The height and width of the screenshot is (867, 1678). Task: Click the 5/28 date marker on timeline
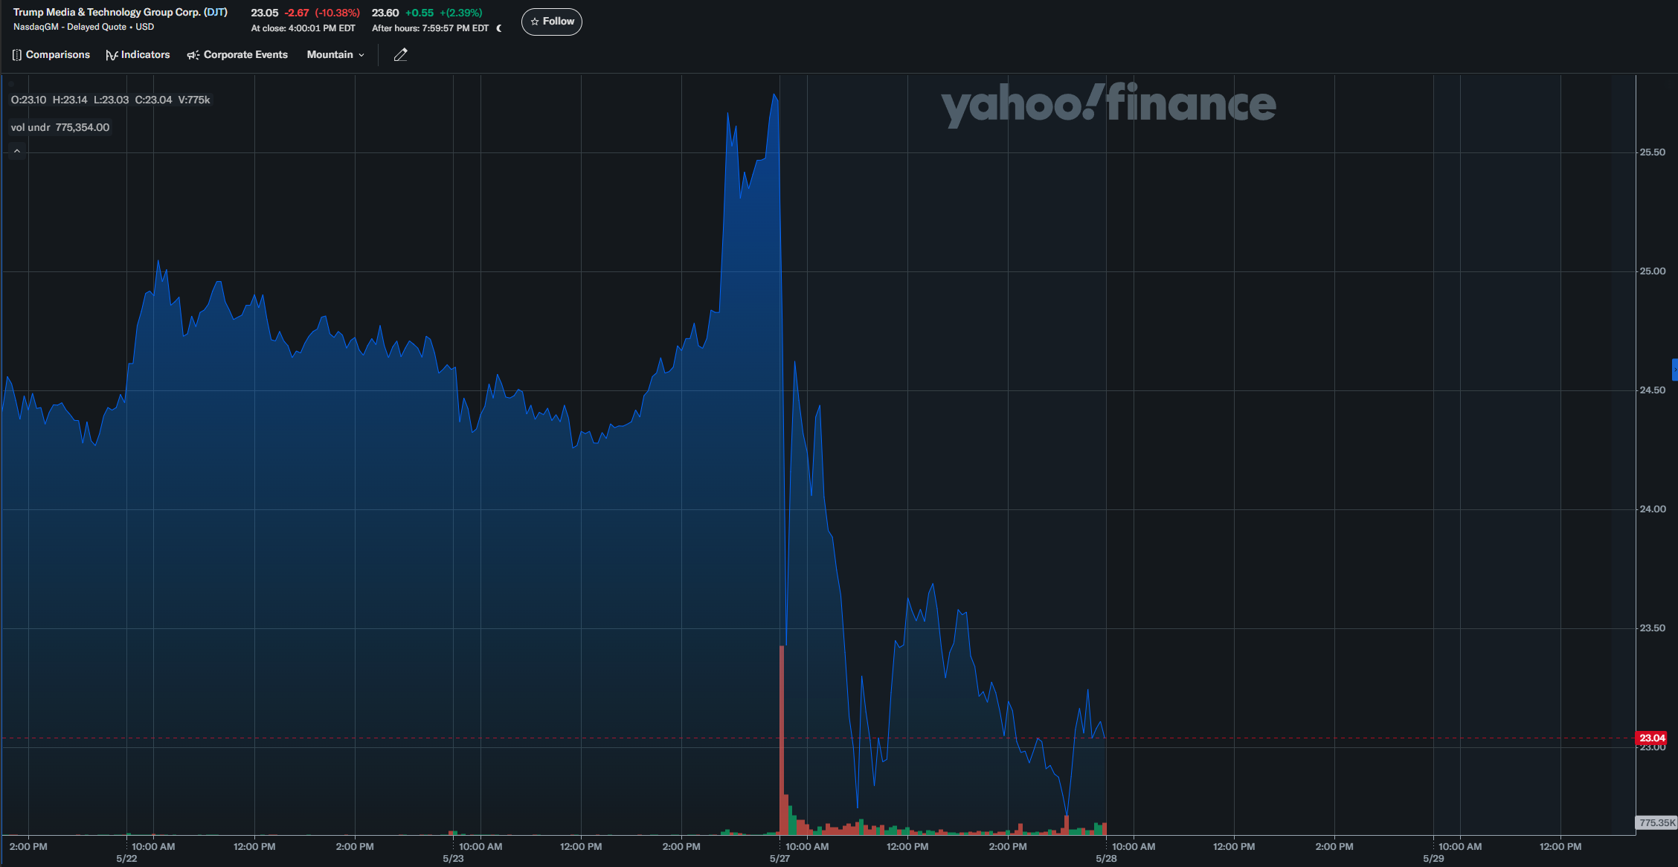(x=1106, y=859)
